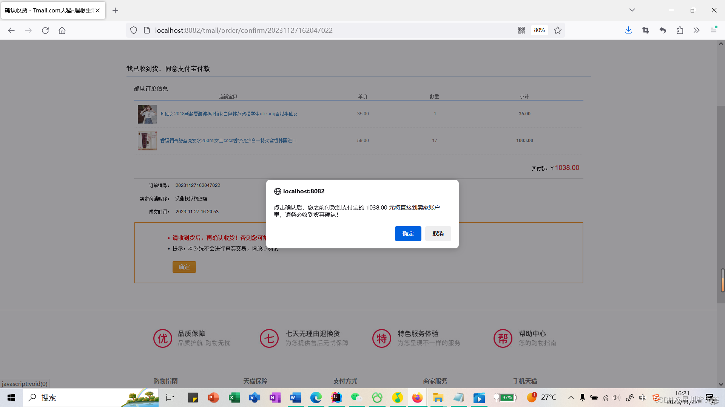Click the 帮 help center icon

click(503, 338)
